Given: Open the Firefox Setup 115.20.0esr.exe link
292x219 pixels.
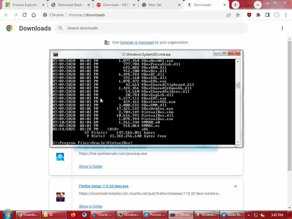Looking at the screenshot, I should (x=104, y=186).
